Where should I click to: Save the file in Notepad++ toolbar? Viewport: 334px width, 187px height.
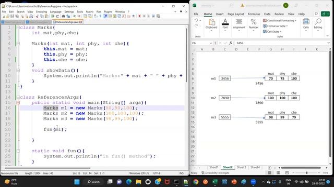point(13,16)
